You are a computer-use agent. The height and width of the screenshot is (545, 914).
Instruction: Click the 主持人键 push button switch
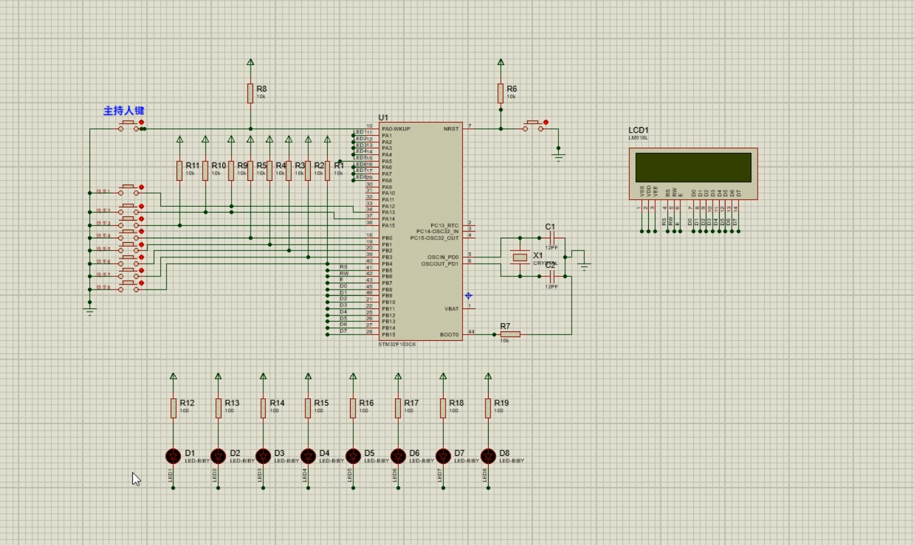(x=129, y=125)
